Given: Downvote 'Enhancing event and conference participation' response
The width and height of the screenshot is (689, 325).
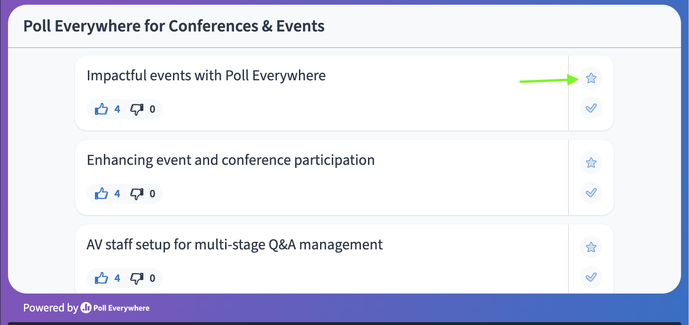Looking at the screenshot, I should [137, 193].
